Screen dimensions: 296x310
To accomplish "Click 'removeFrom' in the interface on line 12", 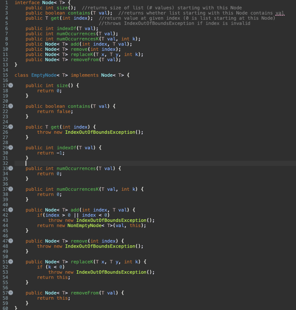I will click(x=85, y=60).
